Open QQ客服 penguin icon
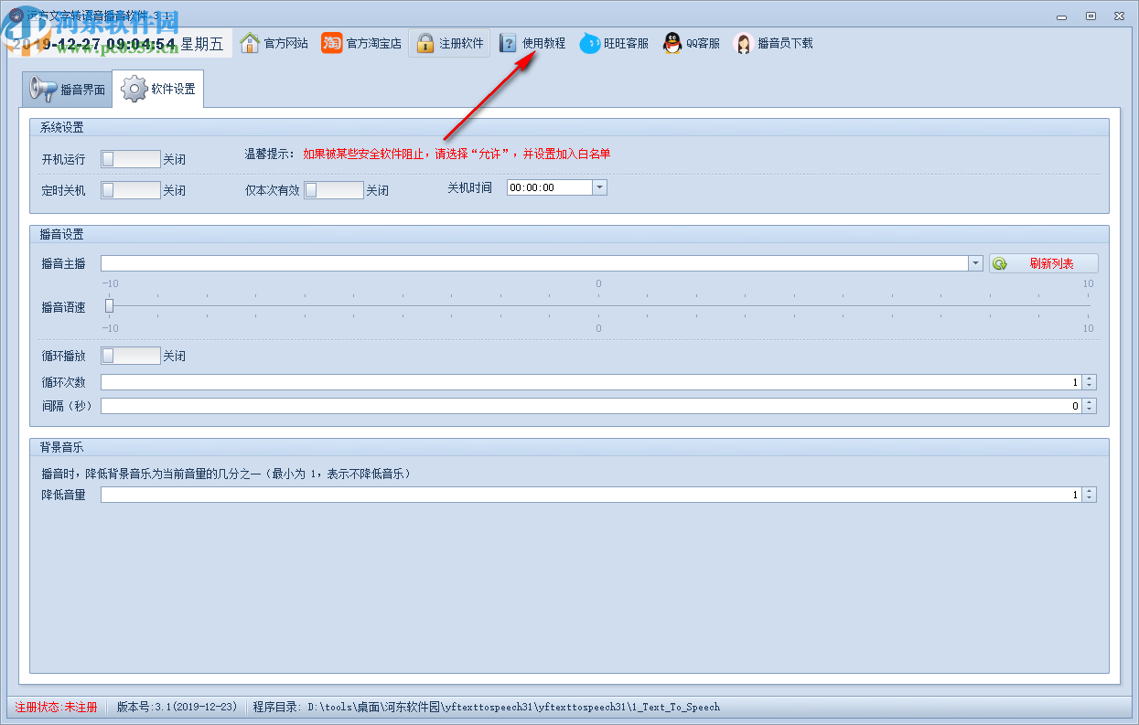The image size is (1139, 725). [672, 43]
